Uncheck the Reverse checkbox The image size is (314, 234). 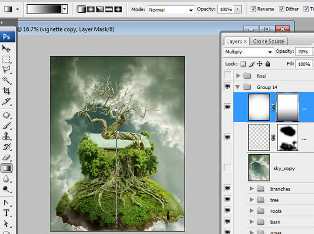click(254, 9)
